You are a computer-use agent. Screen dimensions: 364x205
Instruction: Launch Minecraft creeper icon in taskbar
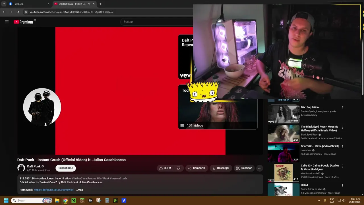(x=74, y=200)
